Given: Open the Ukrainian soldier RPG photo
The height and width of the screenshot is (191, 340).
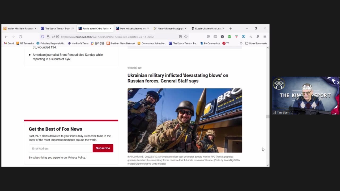Looking at the screenshot, I should [185, 120].
